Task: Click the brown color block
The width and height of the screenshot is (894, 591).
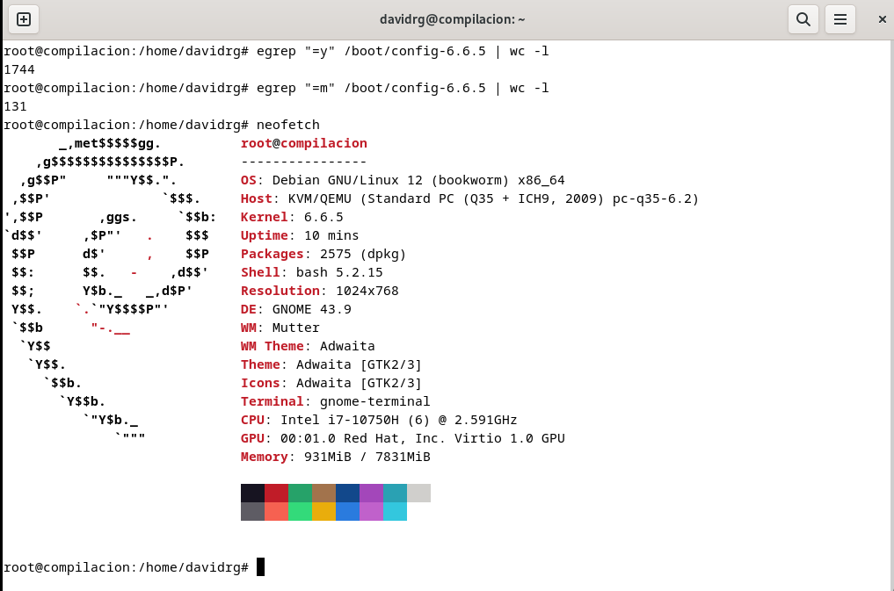Action: coord(323,493)
